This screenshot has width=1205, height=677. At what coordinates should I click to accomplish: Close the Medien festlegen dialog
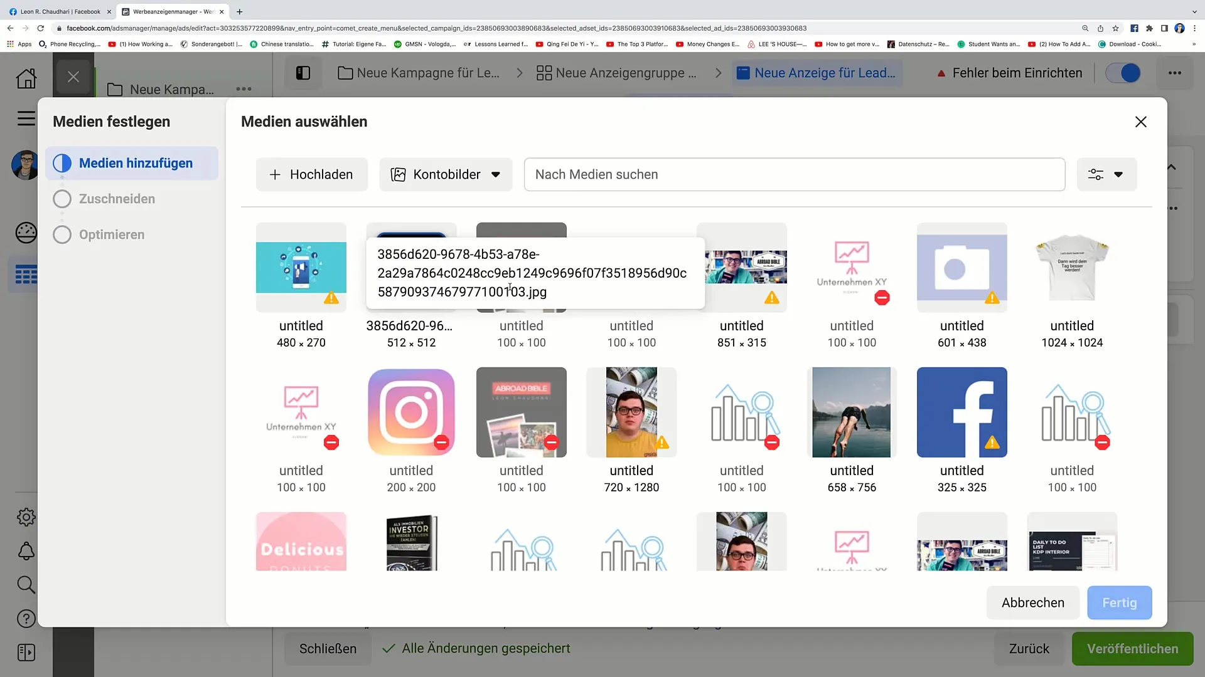tap(1140, 122)
